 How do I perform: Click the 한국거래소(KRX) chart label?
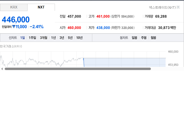click(11, 46)
